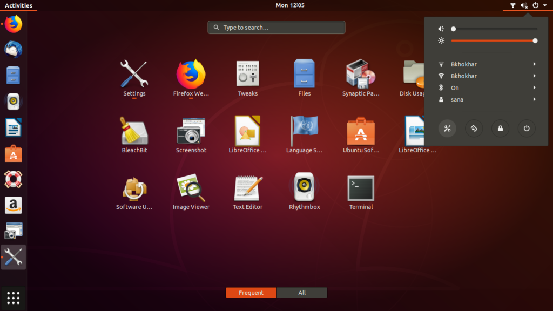Mute the system volume via speaker icon
The image size is (553, 311).
(441, 29)
